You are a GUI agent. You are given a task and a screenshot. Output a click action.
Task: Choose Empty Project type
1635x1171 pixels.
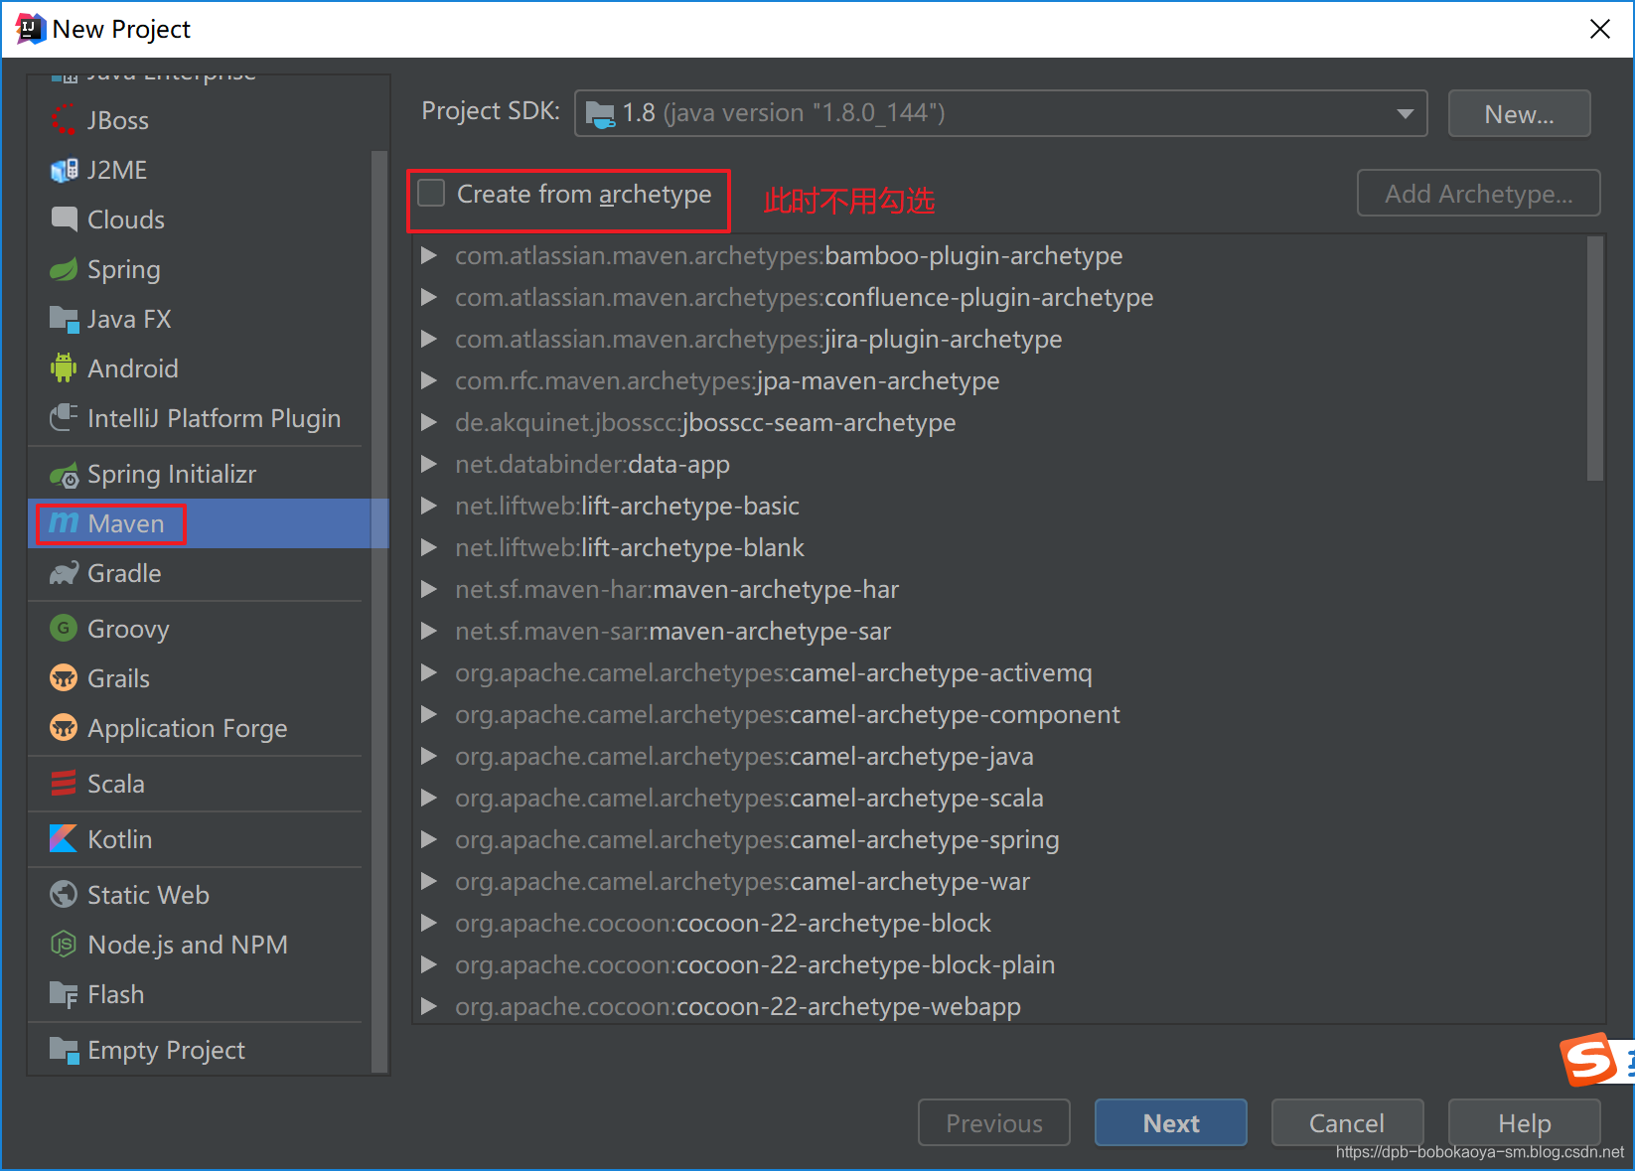199,1050
